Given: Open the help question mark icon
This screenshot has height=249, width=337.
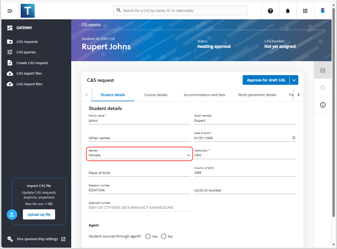Looking at the screenshot, I should [270, 11].
